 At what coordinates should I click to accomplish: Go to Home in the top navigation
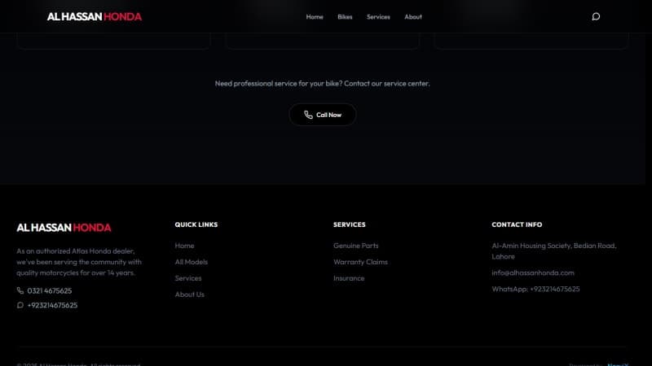[x=315, y=17]
